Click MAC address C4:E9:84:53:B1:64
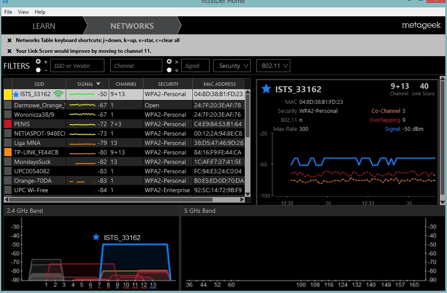 (x=218, y=124)
